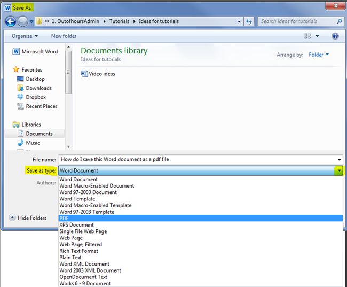Click the search magnifier icon
The image size is (347, 287).
click(339, 21)
